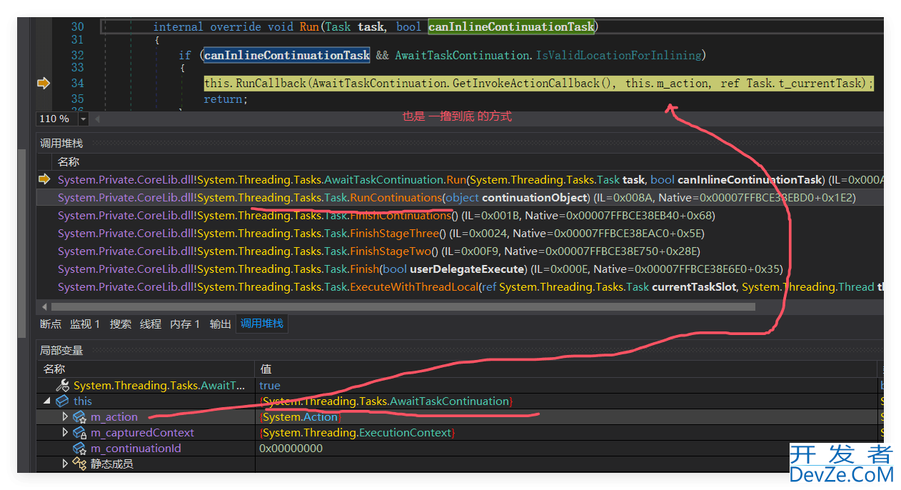
Task: Switch to the 监视 1 tab
Action: coord(85,324)
